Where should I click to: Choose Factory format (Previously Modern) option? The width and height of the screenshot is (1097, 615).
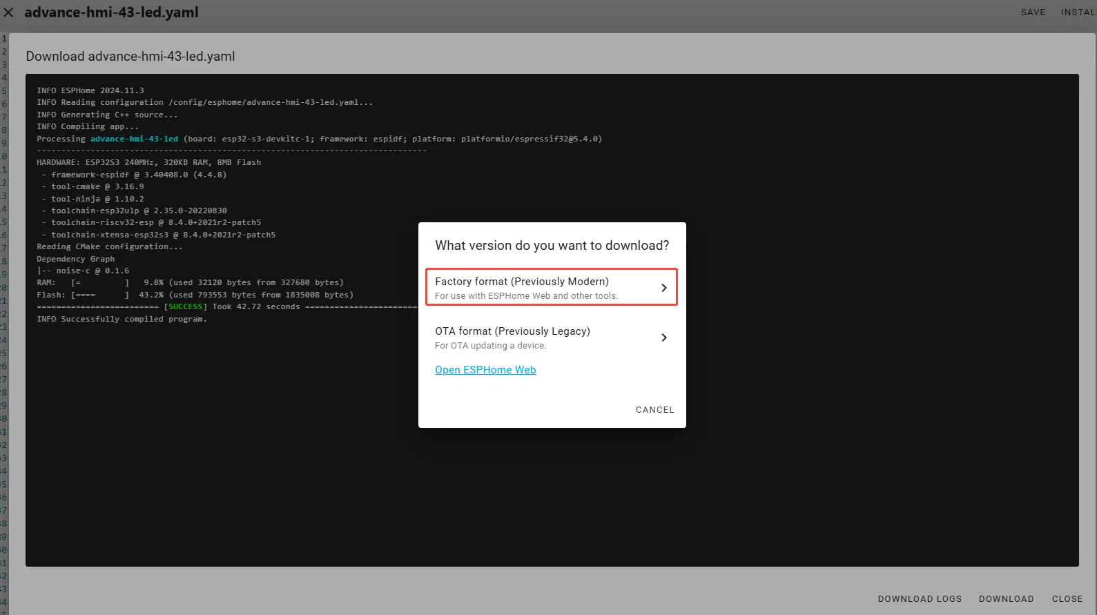(x=552, y=287)
